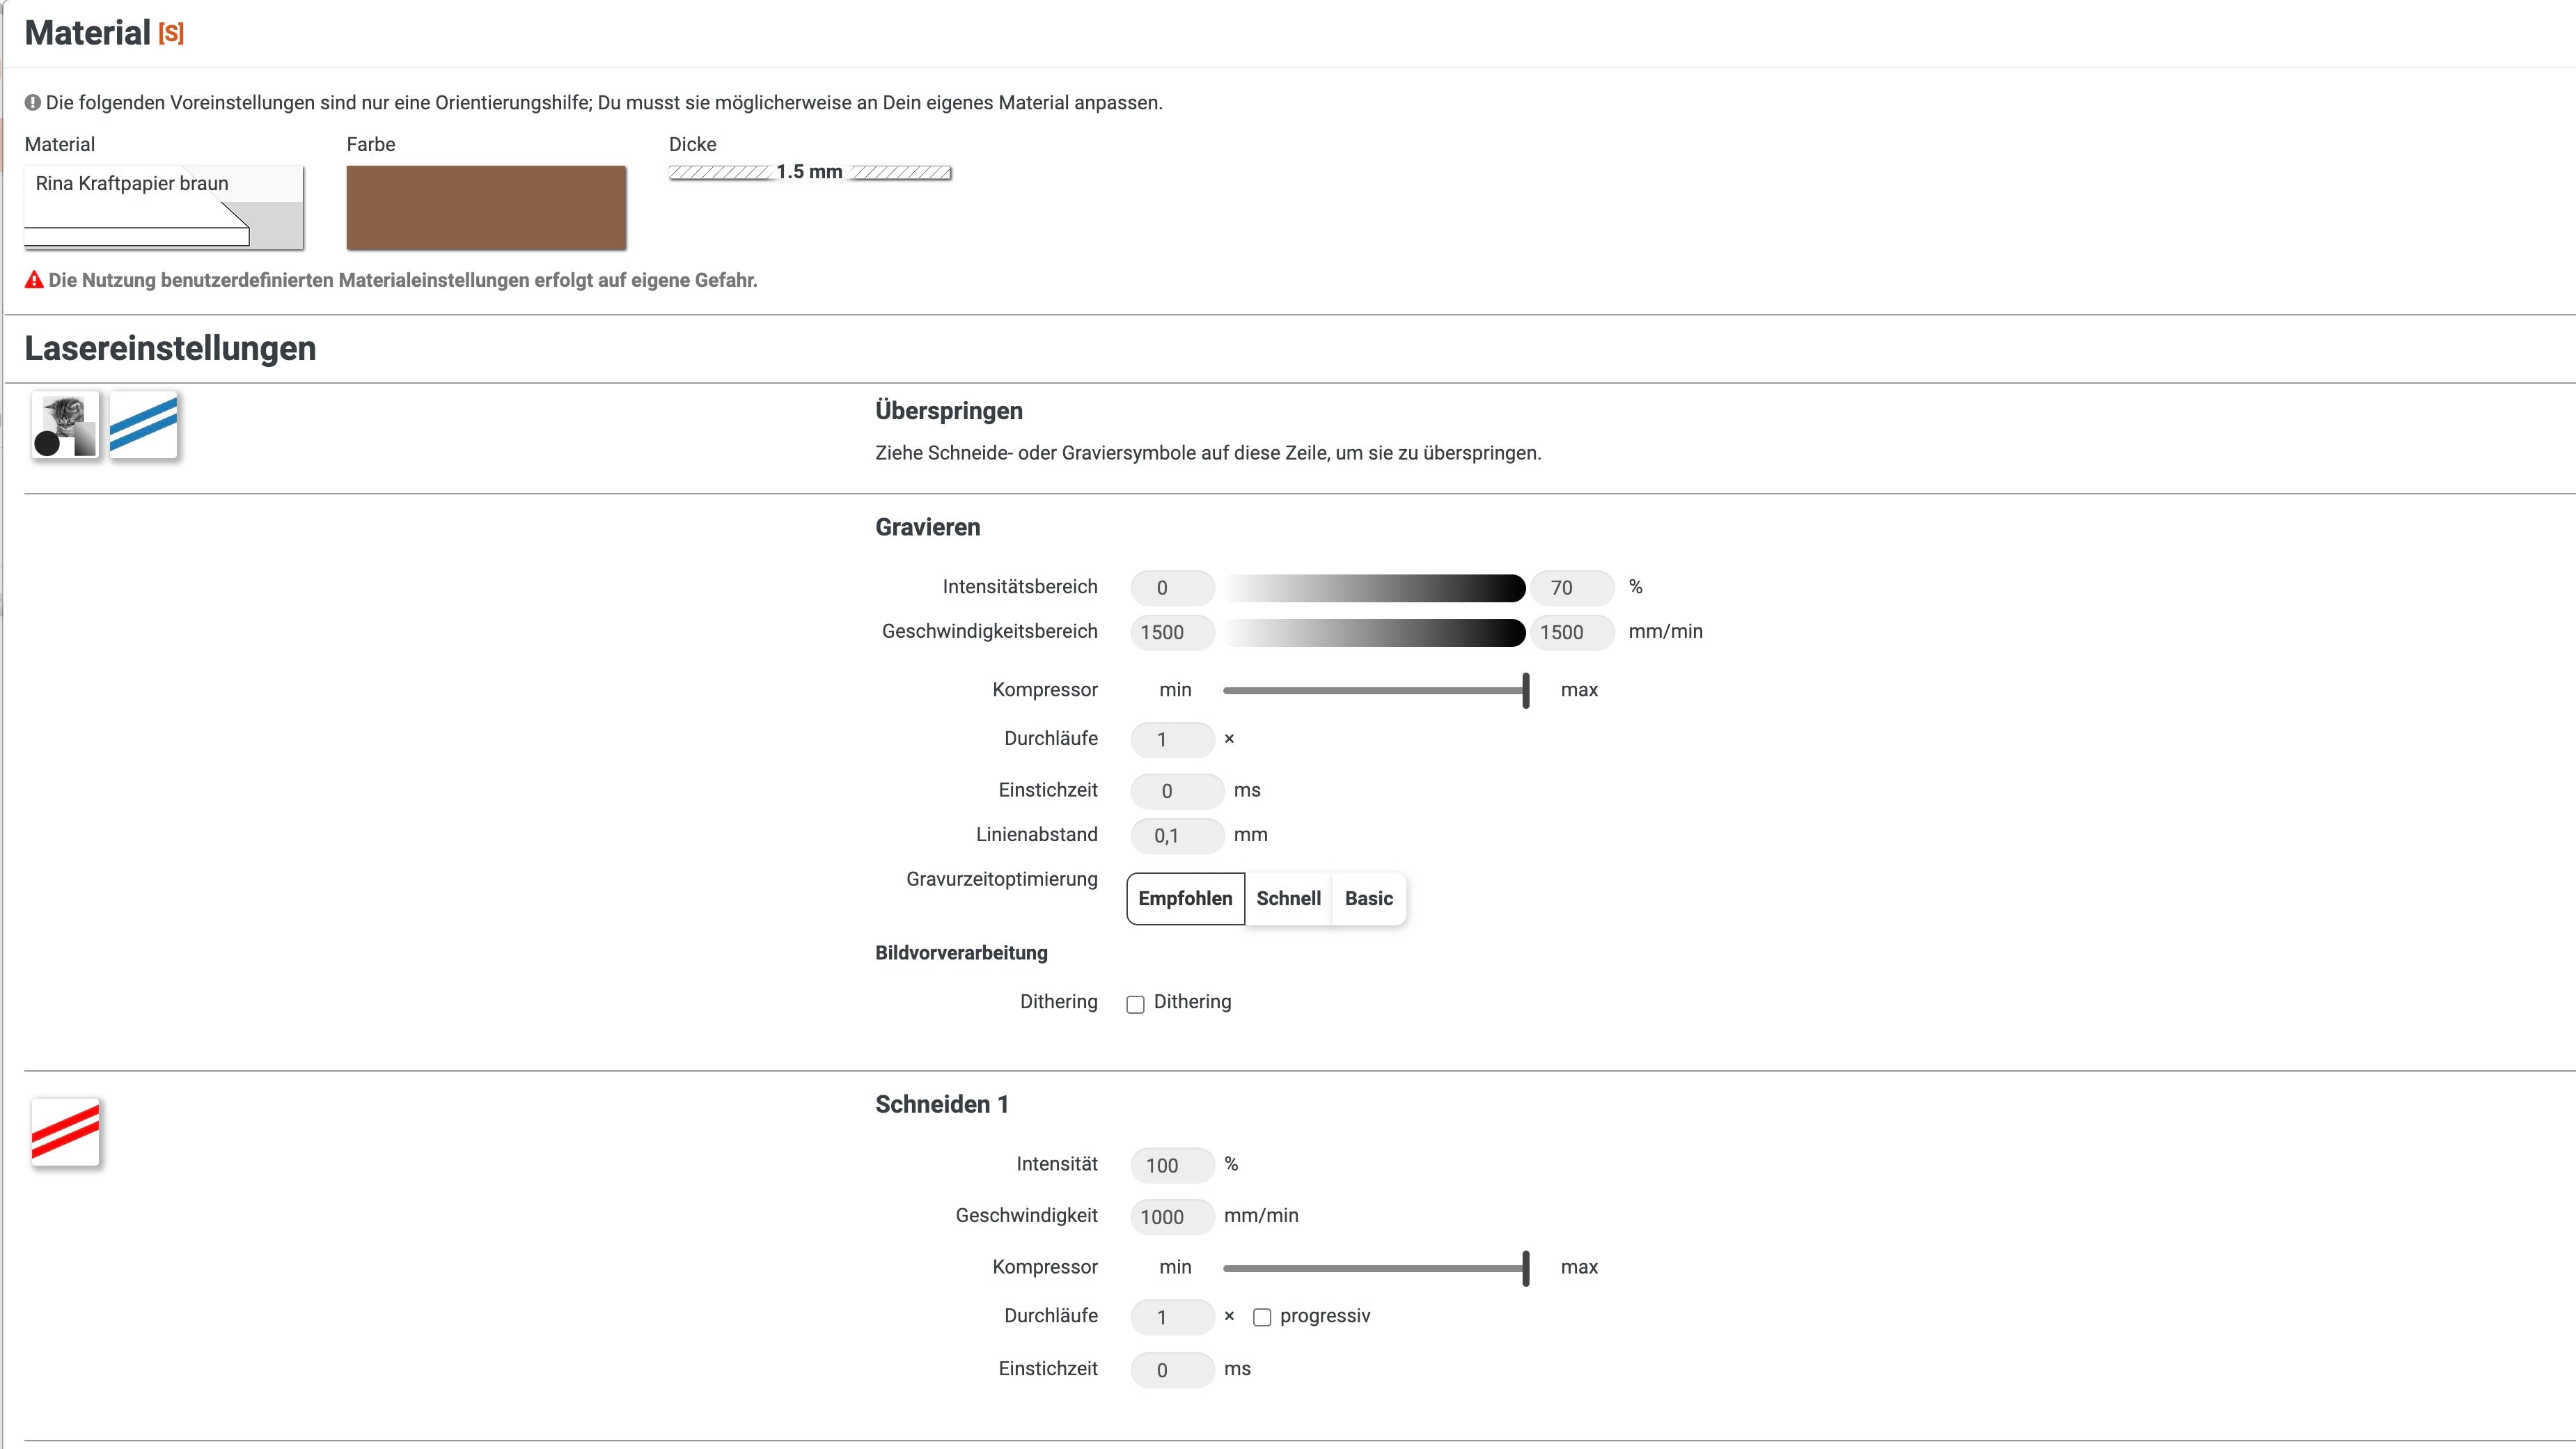
Task: Click Geschwindigkeitsbereich value field in Gravieren
Action: coord(1168,632)
